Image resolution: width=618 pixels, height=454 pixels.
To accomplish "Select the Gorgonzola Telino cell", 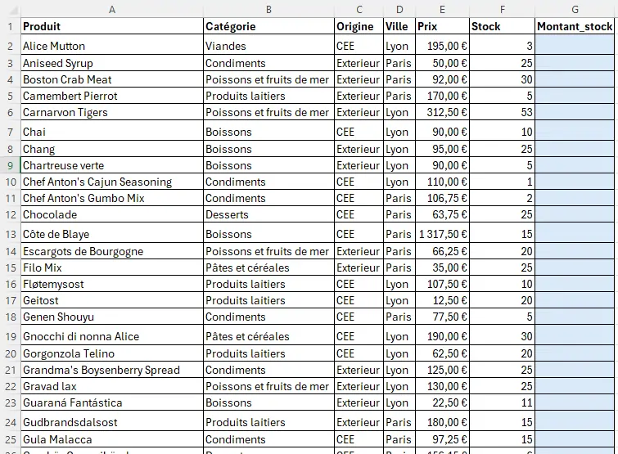I will click(x=112, y=353).
